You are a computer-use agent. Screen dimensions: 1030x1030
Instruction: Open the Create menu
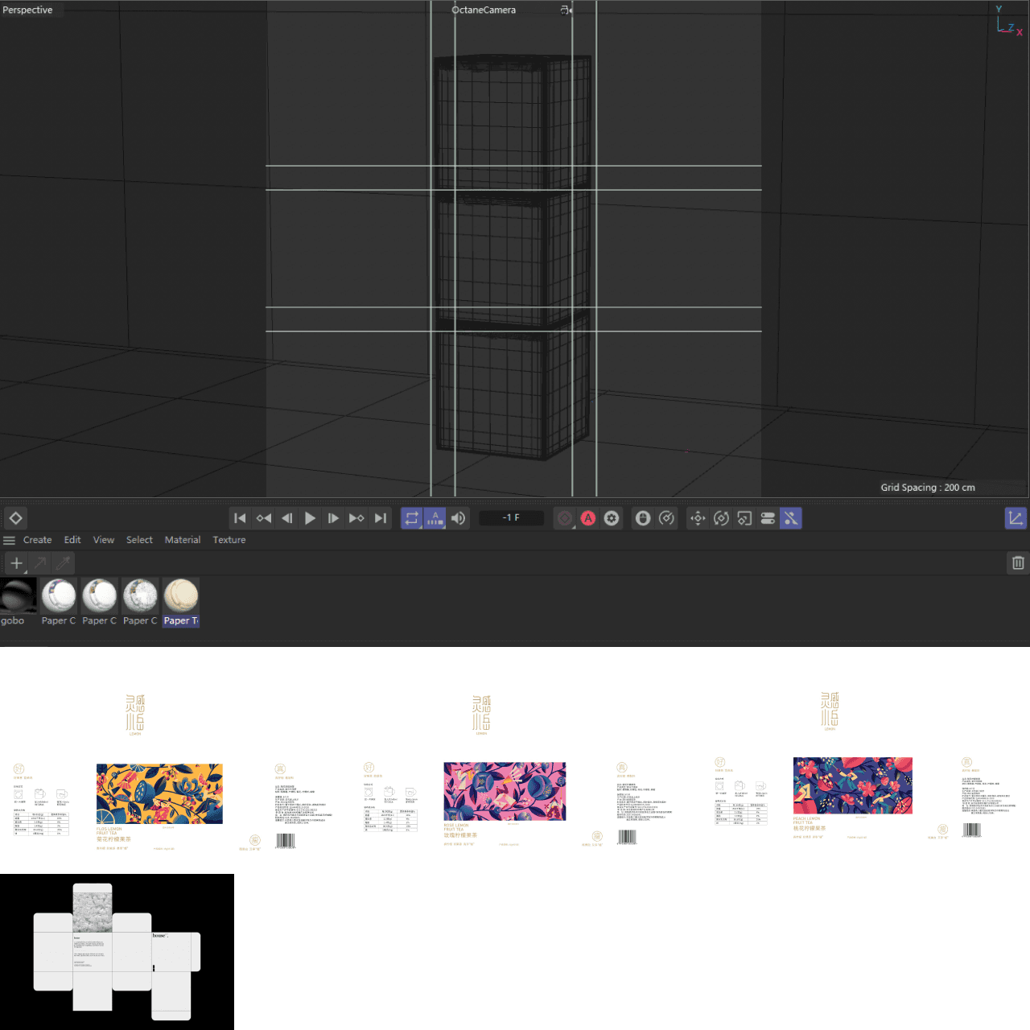click(x=37, y=540)
